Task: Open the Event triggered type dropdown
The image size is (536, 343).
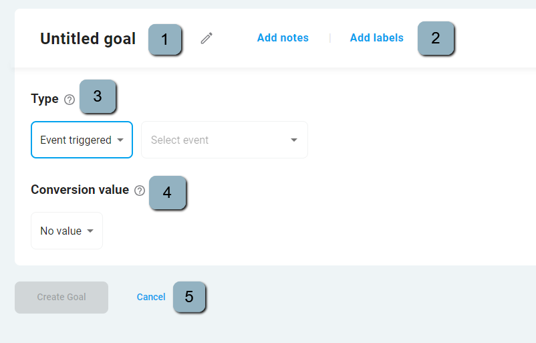Action: [x=82, y=140]
